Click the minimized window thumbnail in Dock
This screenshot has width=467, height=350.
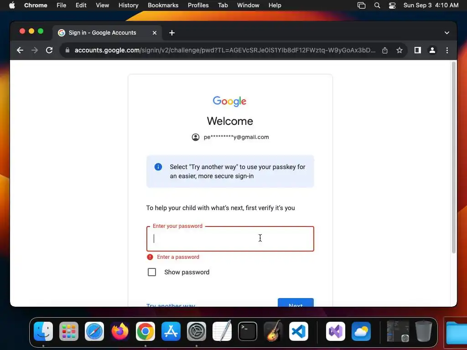(x=398, y=331)
